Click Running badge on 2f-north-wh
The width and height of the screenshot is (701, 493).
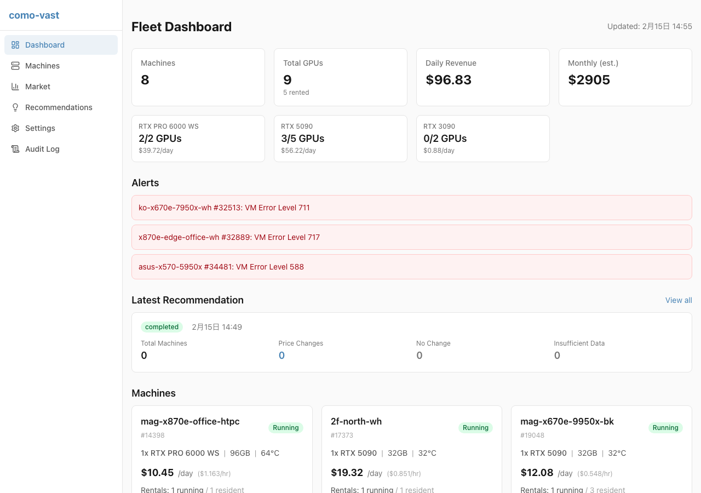[x=475, y=428]
